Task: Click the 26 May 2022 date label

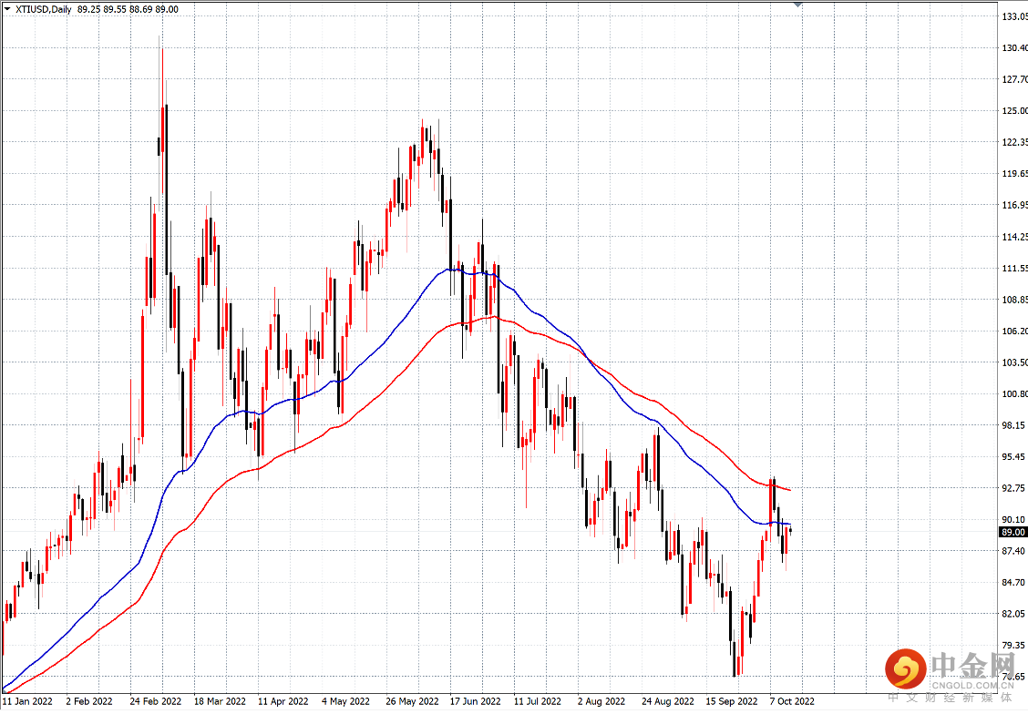Action: (412, 701)
